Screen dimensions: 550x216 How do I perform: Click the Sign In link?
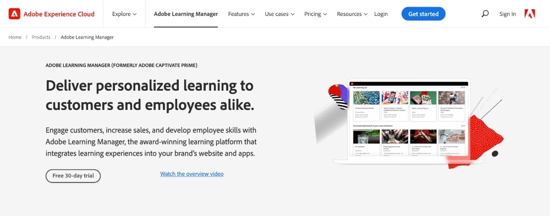[508, 14]
